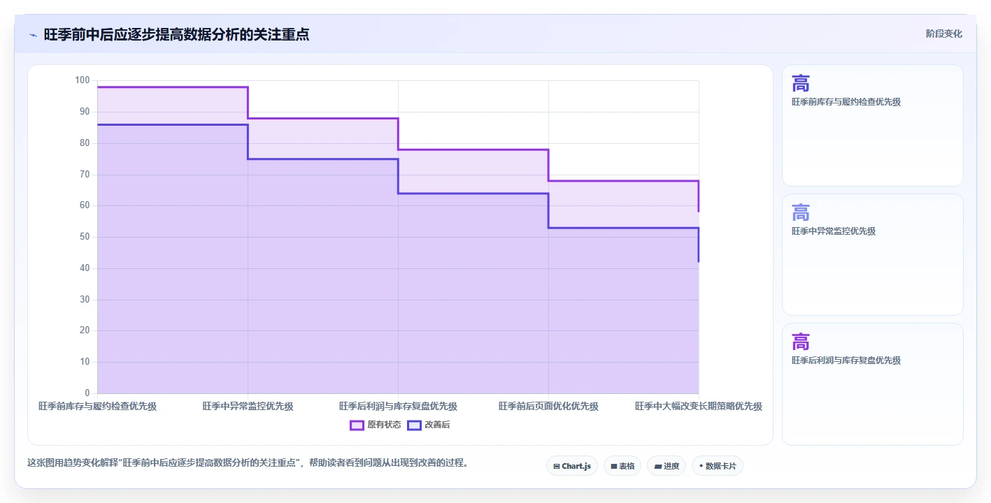Toggle the 改善后 legend item
991x503 pixels.
429,425
